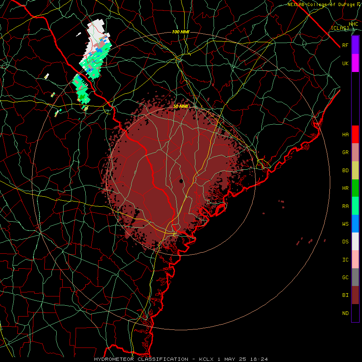Click the BI legend label
The image size is (362, 362).
click(x=346, y=295)
